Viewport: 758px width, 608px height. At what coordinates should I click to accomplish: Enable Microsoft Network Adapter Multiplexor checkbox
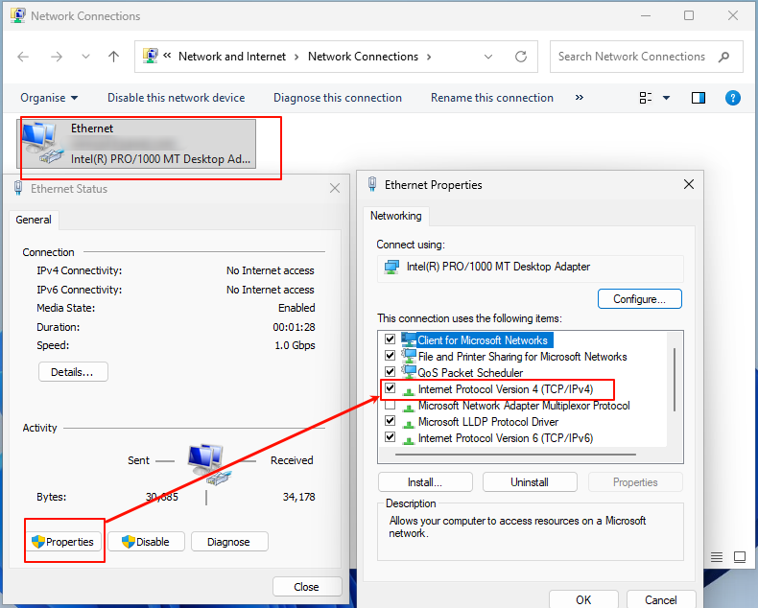point(390,405)
